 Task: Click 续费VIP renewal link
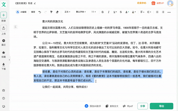pos(160,3)
